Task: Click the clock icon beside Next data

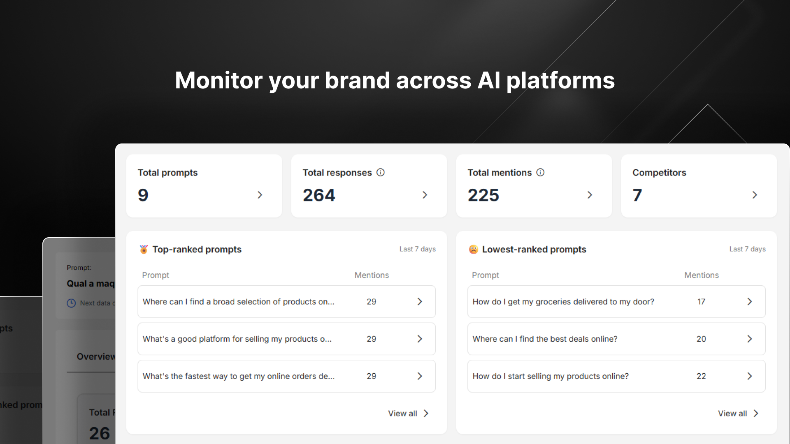Action: (71, 303)
